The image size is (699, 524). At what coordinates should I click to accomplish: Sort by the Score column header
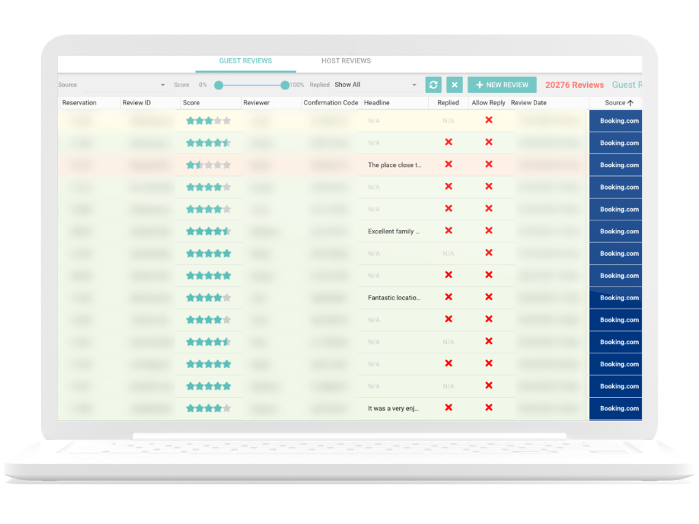pyautogui.click(x=191, y=102)
